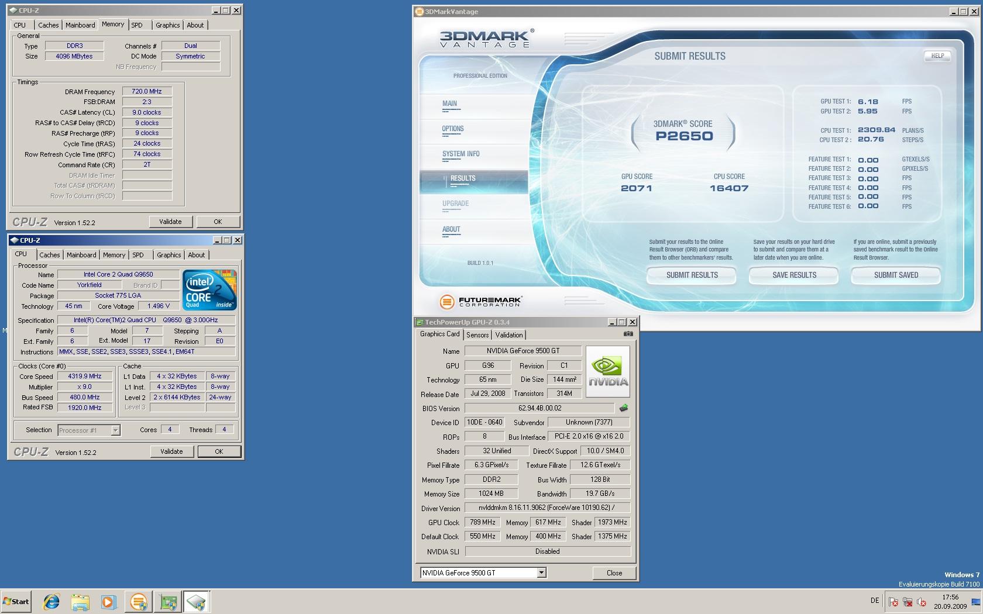Switch to 3DMark Vantage taskbar button
This screenshot has height=614, width=983.
139,602
